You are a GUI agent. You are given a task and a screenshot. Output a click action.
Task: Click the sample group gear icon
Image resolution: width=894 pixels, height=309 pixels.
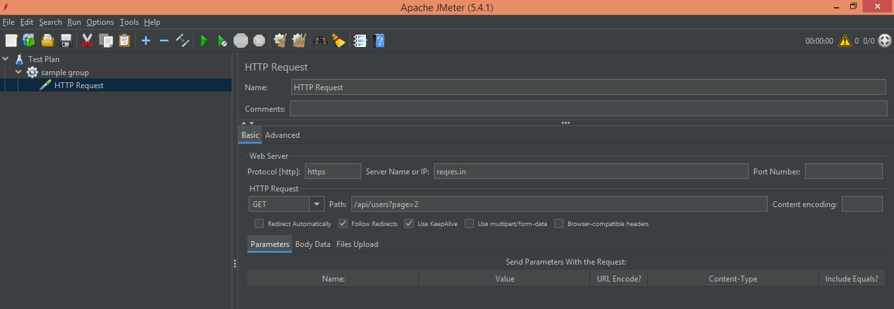[32, 72]
